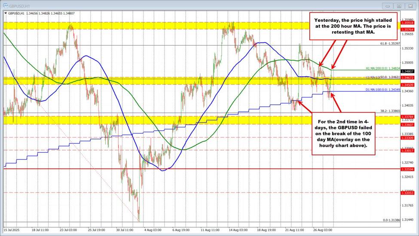Click the 1.32740 price scale value

coord(407,162)
